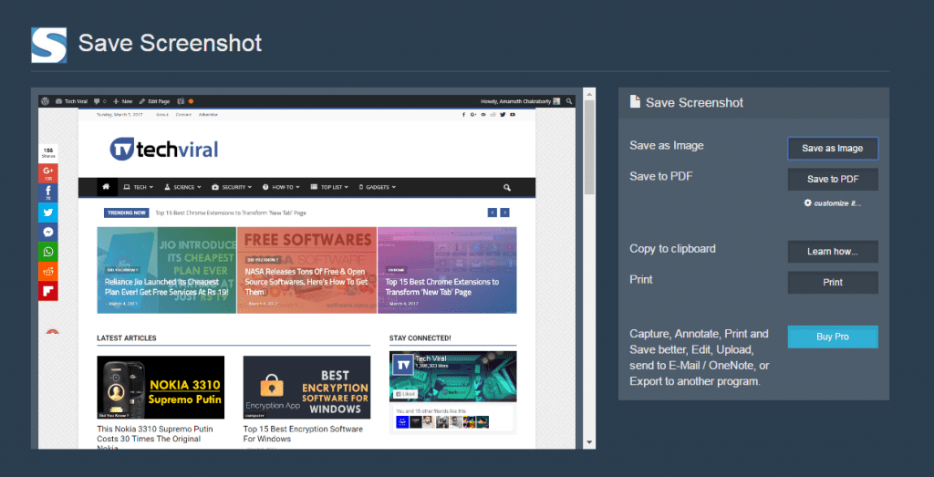
Task: Click the Print button
Action: coord(832,282)
